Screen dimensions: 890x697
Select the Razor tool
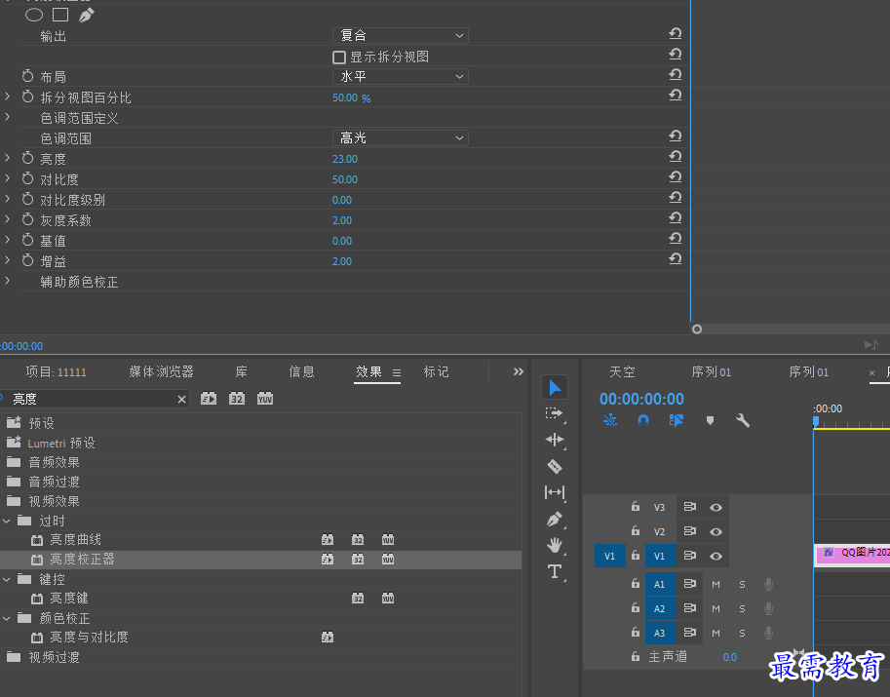(x=555, y=466)
